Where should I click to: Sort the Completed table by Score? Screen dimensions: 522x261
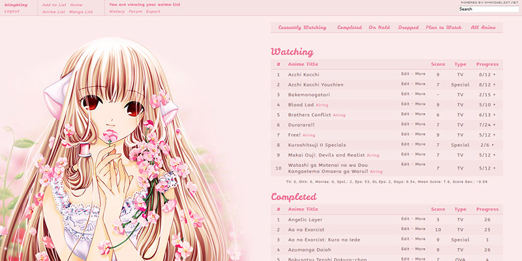tap(438, 209)
